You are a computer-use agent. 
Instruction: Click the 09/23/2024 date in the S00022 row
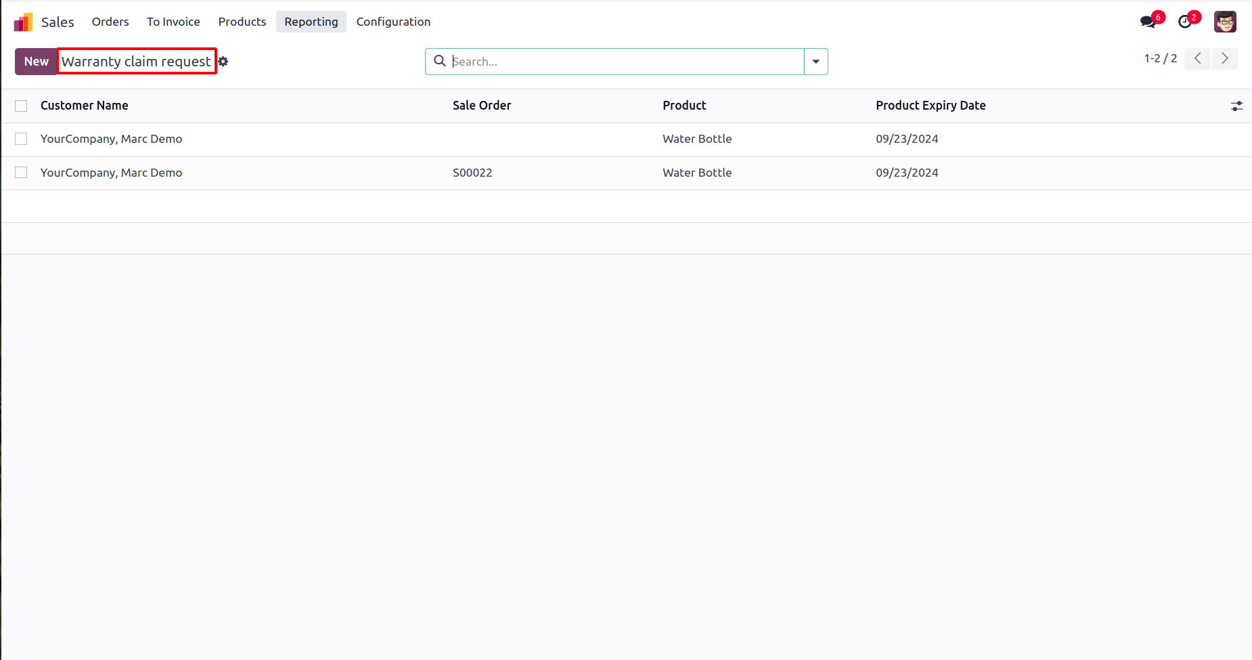click(907, 173)
